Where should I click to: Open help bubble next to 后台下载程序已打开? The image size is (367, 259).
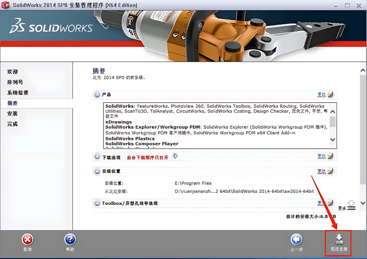pyautogui.click(x=174, y=156)
